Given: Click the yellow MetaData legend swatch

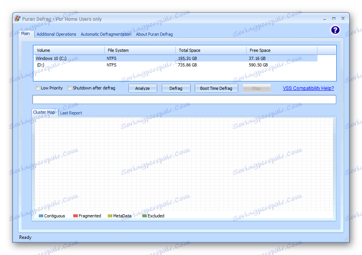Looking at the screenshot, I should [x=110, y=216].
